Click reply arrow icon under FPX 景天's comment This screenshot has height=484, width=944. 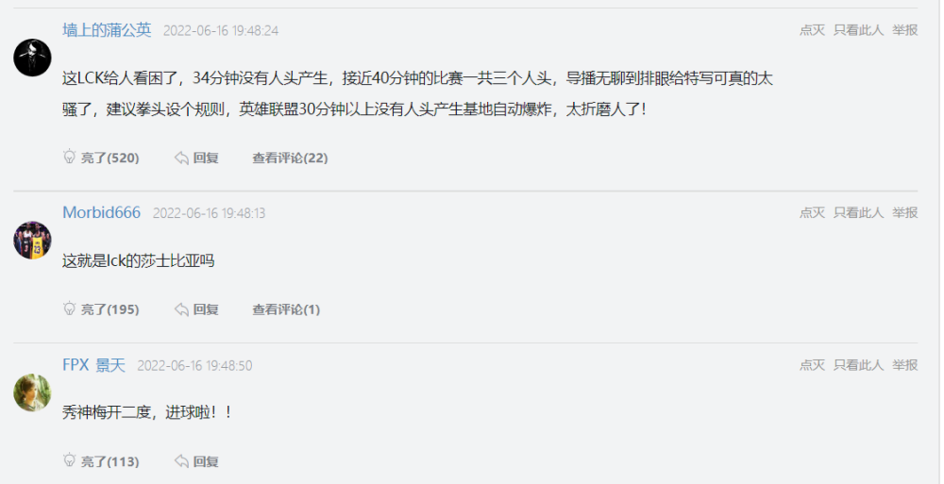pyautogui.click(x=181, y=461)
